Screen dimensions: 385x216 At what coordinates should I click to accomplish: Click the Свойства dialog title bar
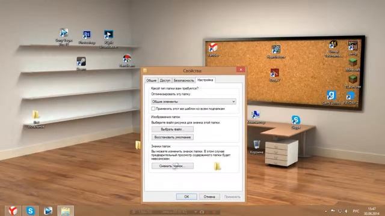tap(192, 71)
